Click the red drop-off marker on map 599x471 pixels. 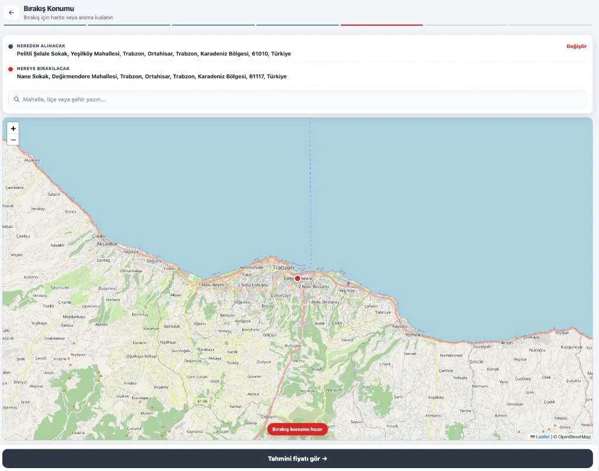pyautogui.click(x=298, y=278)
